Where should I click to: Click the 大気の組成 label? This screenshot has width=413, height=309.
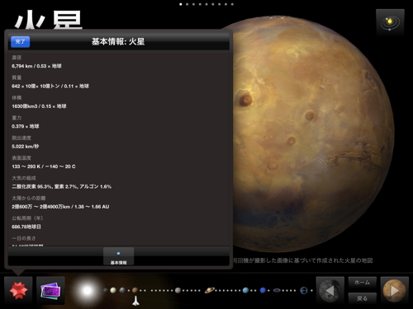tap(24, 178)
